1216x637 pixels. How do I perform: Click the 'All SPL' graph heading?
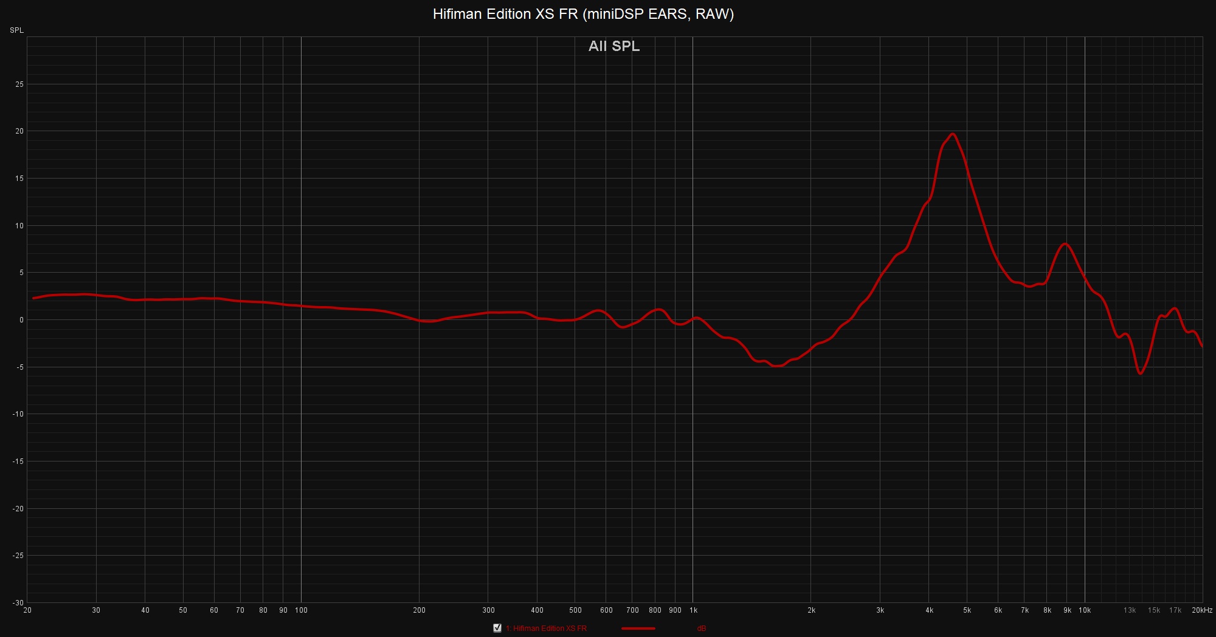click(x=614, y=46)
